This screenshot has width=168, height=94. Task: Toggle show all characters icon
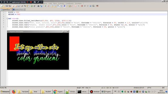(61, 6)
